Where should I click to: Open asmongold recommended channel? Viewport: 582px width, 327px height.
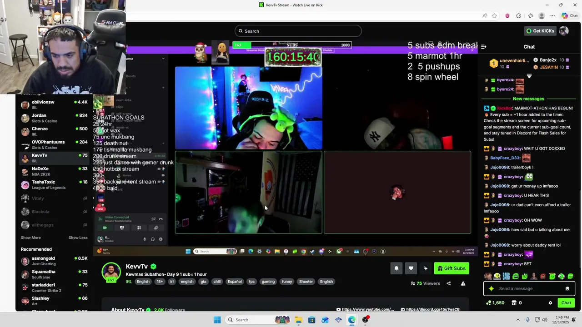[54, 261]
